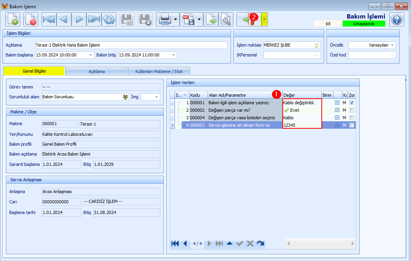The height and width of the screenshot is (261, 411).
Task: Open the lines icon on row 000004
Action: (x=337, y=118)
